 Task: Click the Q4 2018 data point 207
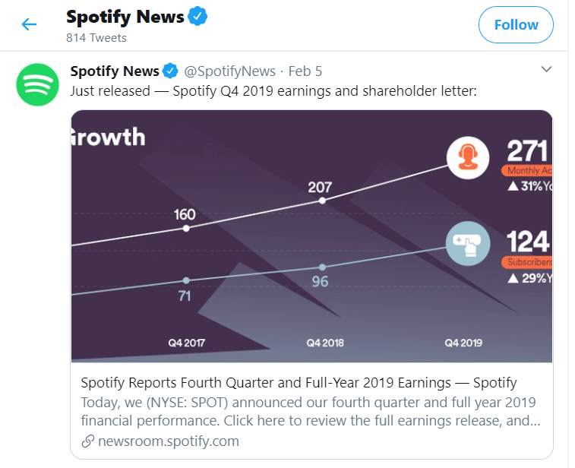coord(322,201)
